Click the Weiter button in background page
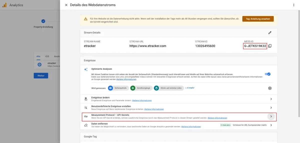Image resolution: width=300 pixels, height=143 pixels. click(x=41, y=76)
